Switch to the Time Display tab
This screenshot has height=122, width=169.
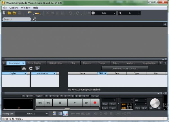coord(36,63)
